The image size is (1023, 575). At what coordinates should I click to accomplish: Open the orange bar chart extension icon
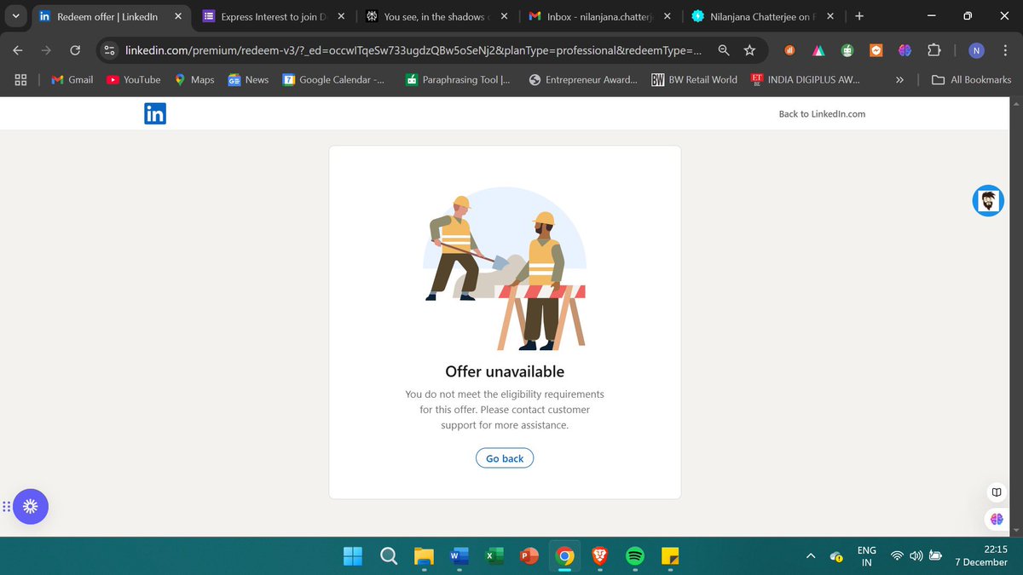[790, 51]
